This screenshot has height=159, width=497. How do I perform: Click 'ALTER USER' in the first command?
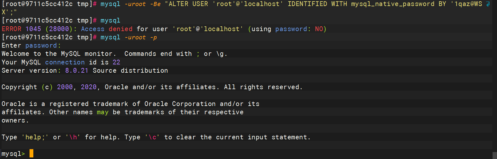(188, 4)
